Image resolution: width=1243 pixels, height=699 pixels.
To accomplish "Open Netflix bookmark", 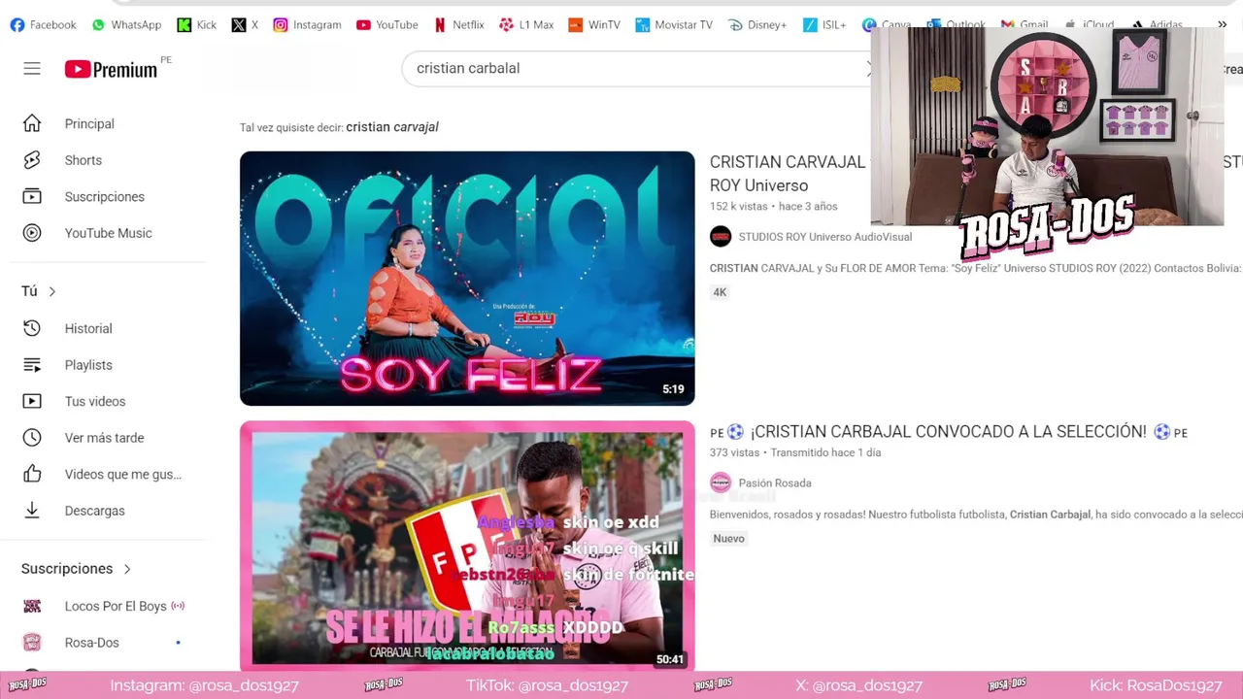I will pos(458,24).
